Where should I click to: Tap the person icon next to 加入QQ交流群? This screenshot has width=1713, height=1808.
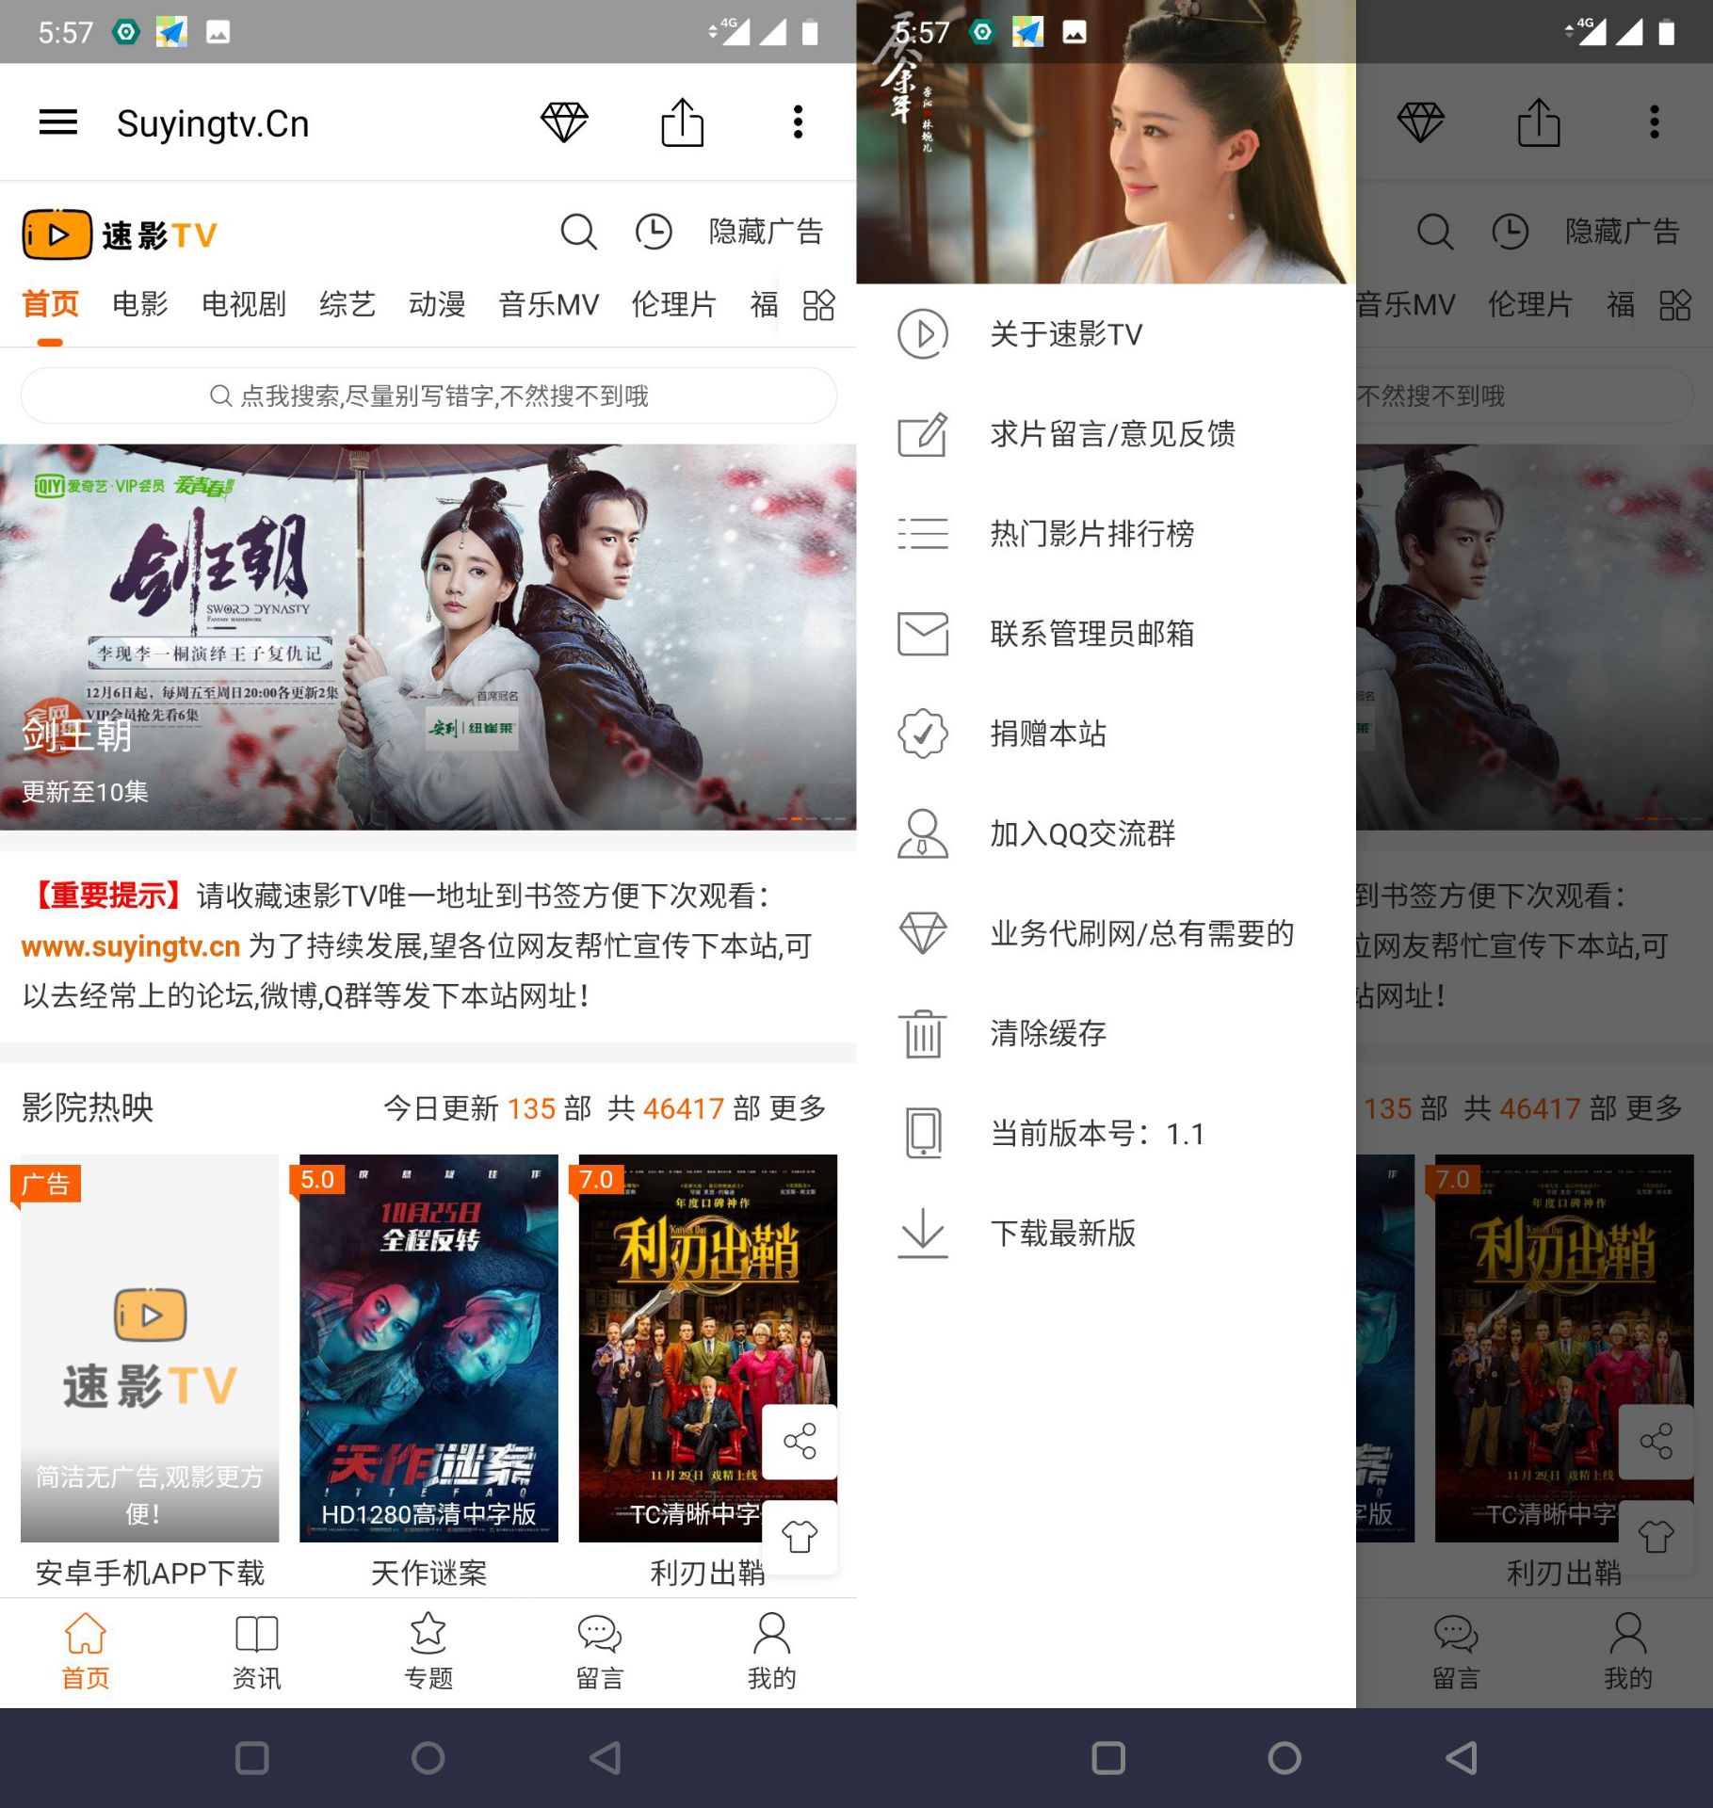tap(923, 833)
